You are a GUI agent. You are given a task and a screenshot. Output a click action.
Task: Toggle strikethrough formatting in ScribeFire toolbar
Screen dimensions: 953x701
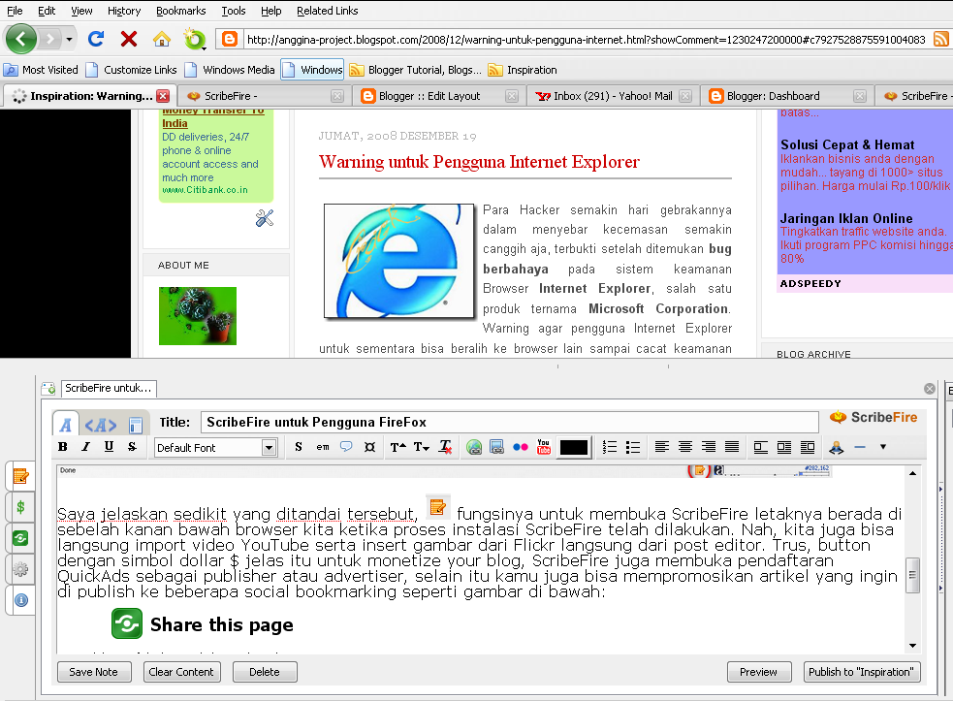pos(132,447)
